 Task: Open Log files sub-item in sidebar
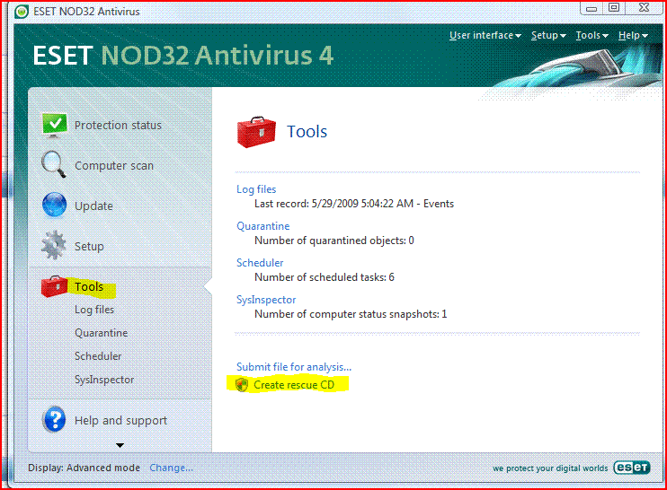(94, 310)
